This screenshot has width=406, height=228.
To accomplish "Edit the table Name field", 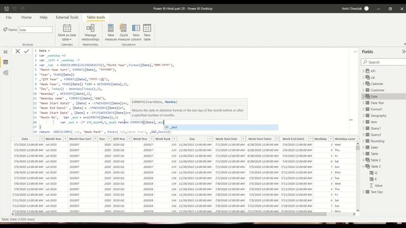I will coord(36,30).
